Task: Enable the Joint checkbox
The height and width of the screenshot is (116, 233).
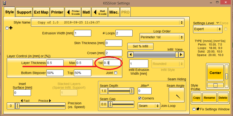Action: tap(115, 73)
